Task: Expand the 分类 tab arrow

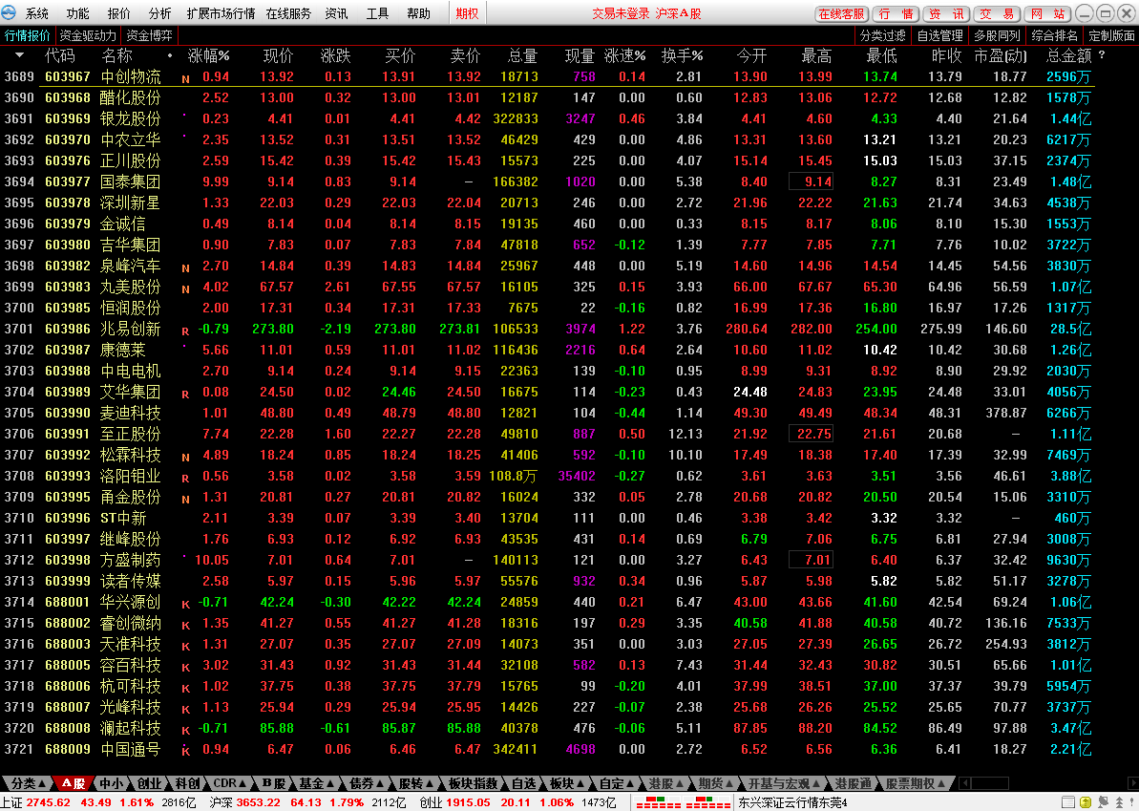Action: [x=42, y=783]
